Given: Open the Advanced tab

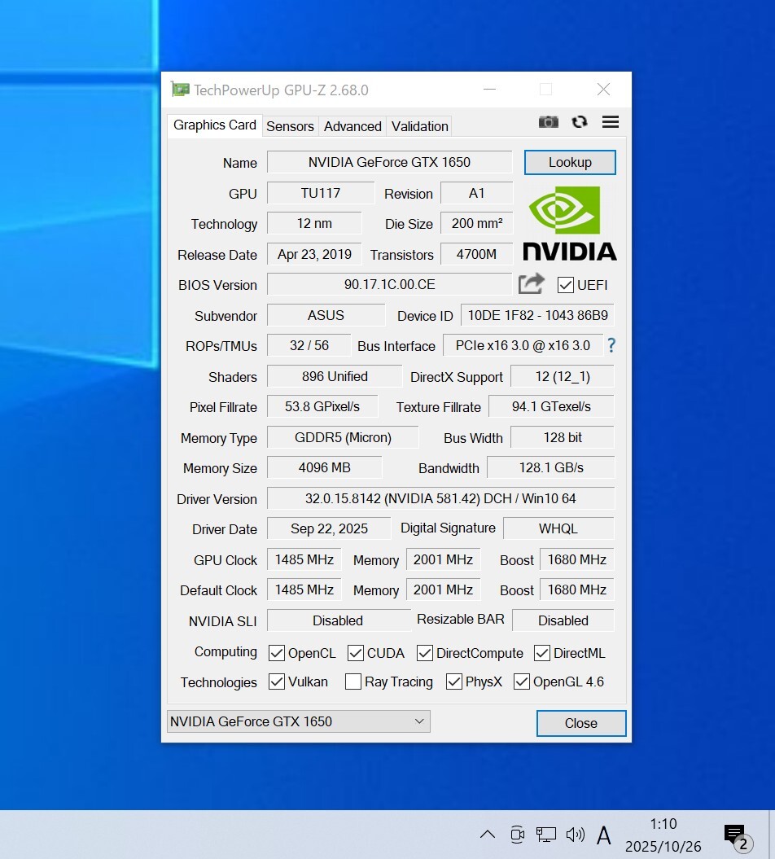Looking at the screenshot, I should point(352,126).
